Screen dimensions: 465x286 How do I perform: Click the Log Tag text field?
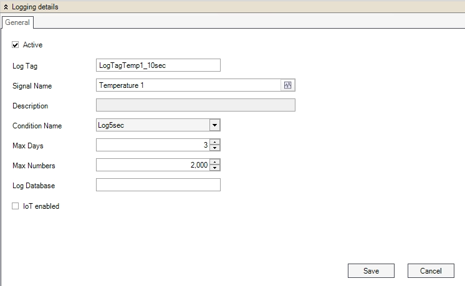[x=158, y=65]
